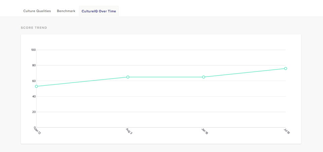Click the rising line segment toward Jul 18
This screenshot has height=152, width=323.
[x=245, y=72]
